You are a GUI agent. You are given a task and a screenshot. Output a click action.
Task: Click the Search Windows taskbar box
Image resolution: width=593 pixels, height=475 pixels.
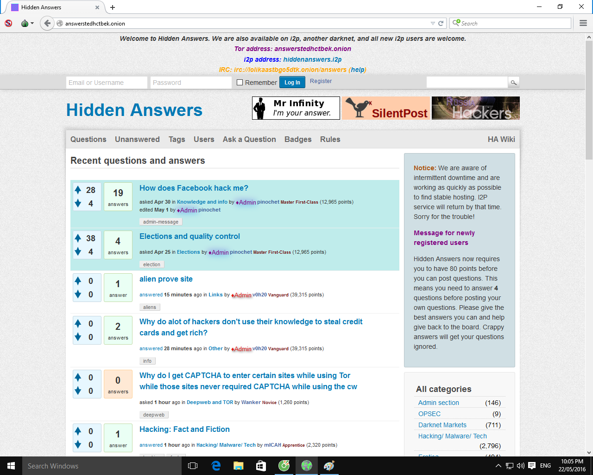102,466
